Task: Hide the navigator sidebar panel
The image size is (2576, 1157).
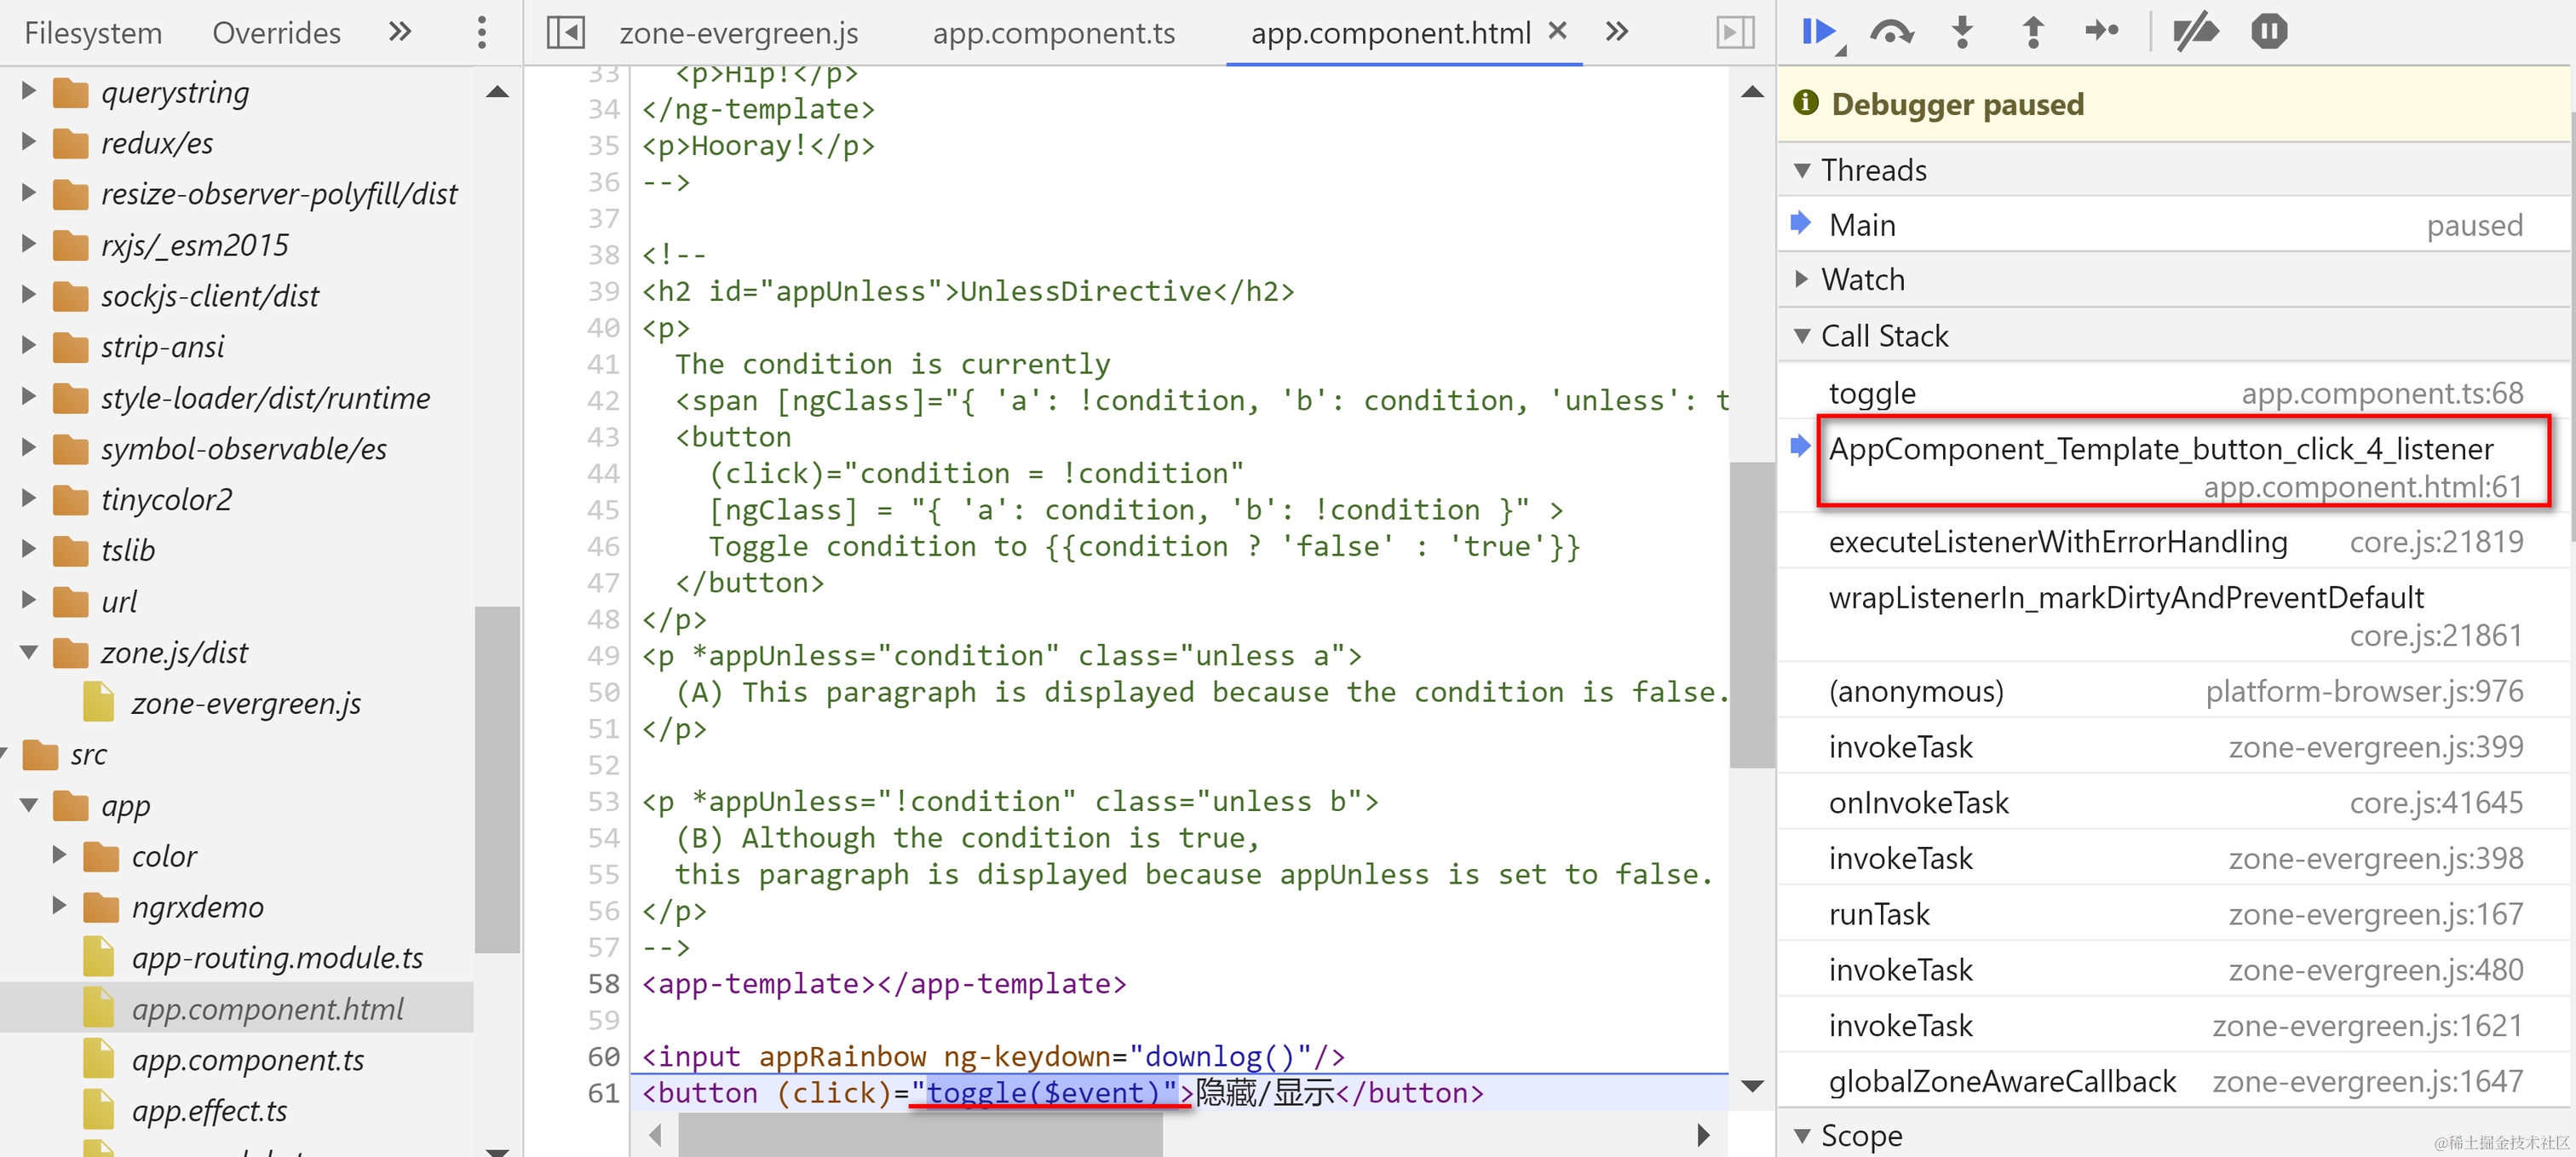Action: coord(565,32)
